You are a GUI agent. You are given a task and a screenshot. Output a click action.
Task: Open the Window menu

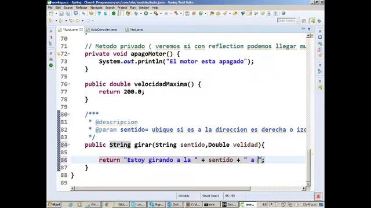[x=144, y=8]
